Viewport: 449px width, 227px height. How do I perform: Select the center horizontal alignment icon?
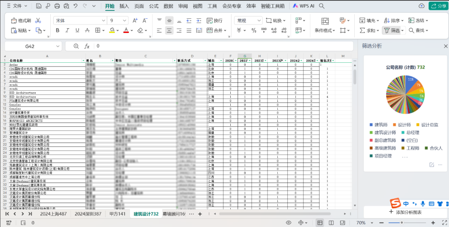[169, 30]
